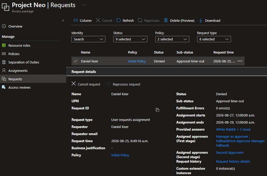This screenshot has height=176, width=267.
Task: Click Assignment ends date 2026-08-29
Action: point(235,122)
